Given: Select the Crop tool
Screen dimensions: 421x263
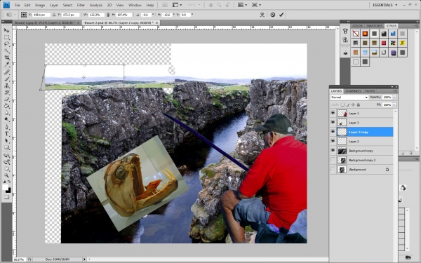Looking at the screenshot, I should (6, 58).
